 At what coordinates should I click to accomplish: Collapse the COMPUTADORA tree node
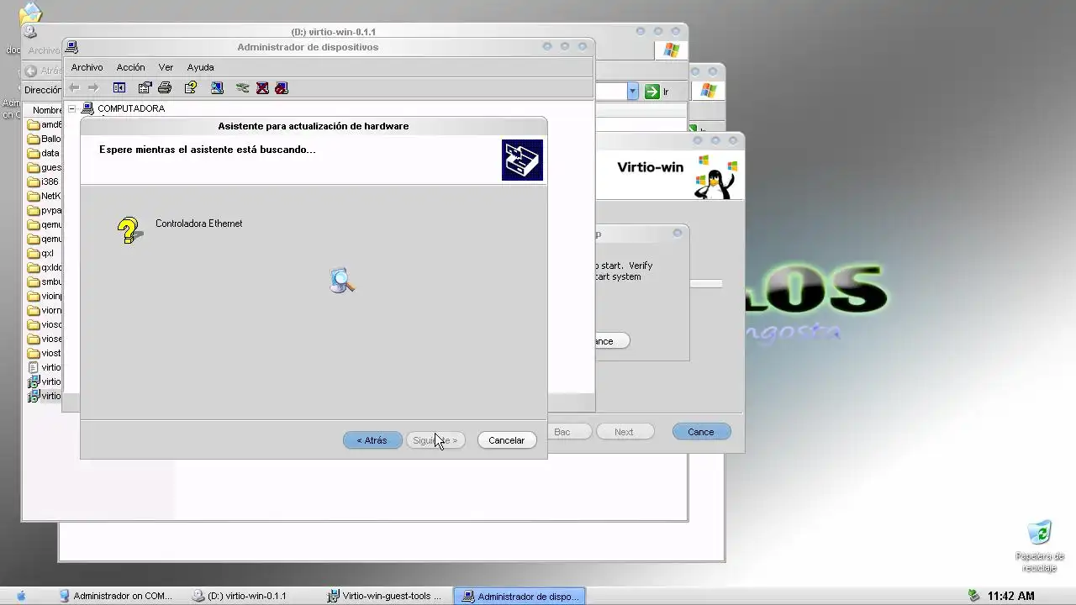coord(72,108)
